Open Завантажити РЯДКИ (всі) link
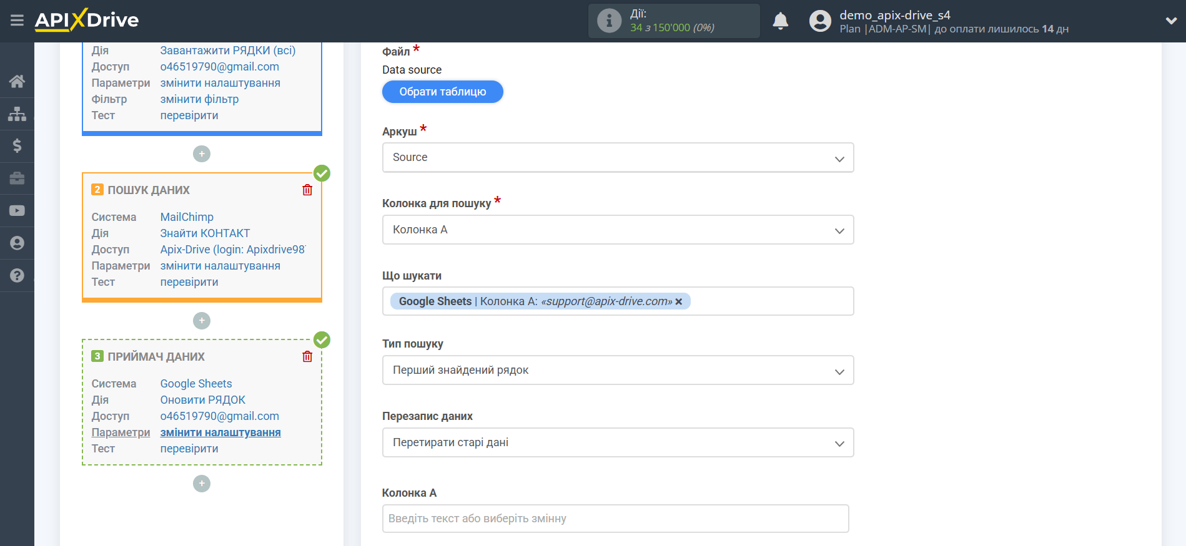Screen dimensions: 1186x546 228,51
